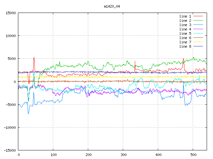Viewport: 213px width, 159px height.
Task: Click the red line 1 legend sample
Action: (x=198, y=16)
